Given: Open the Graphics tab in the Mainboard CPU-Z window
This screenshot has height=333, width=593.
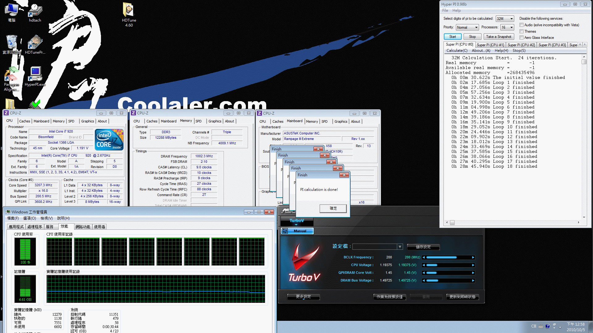Looking at the screenshot, I should click(x=341, y=121).
